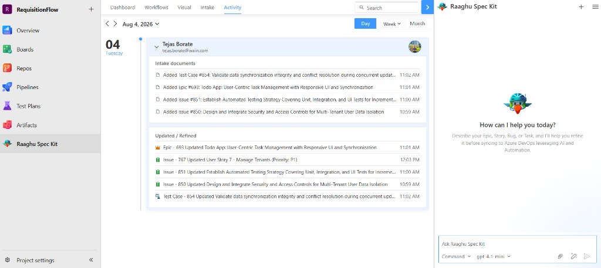
Task: Click the RequisitionFlow project logo
Action: coord(7,9)
